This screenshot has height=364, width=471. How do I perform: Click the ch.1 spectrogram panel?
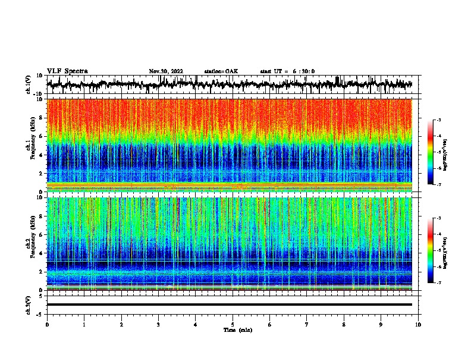tap(230, 145)
